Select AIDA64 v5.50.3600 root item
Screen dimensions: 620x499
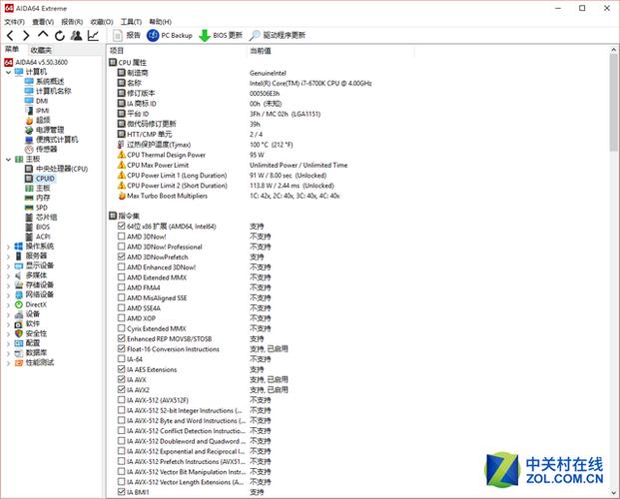tap(36, 62)
